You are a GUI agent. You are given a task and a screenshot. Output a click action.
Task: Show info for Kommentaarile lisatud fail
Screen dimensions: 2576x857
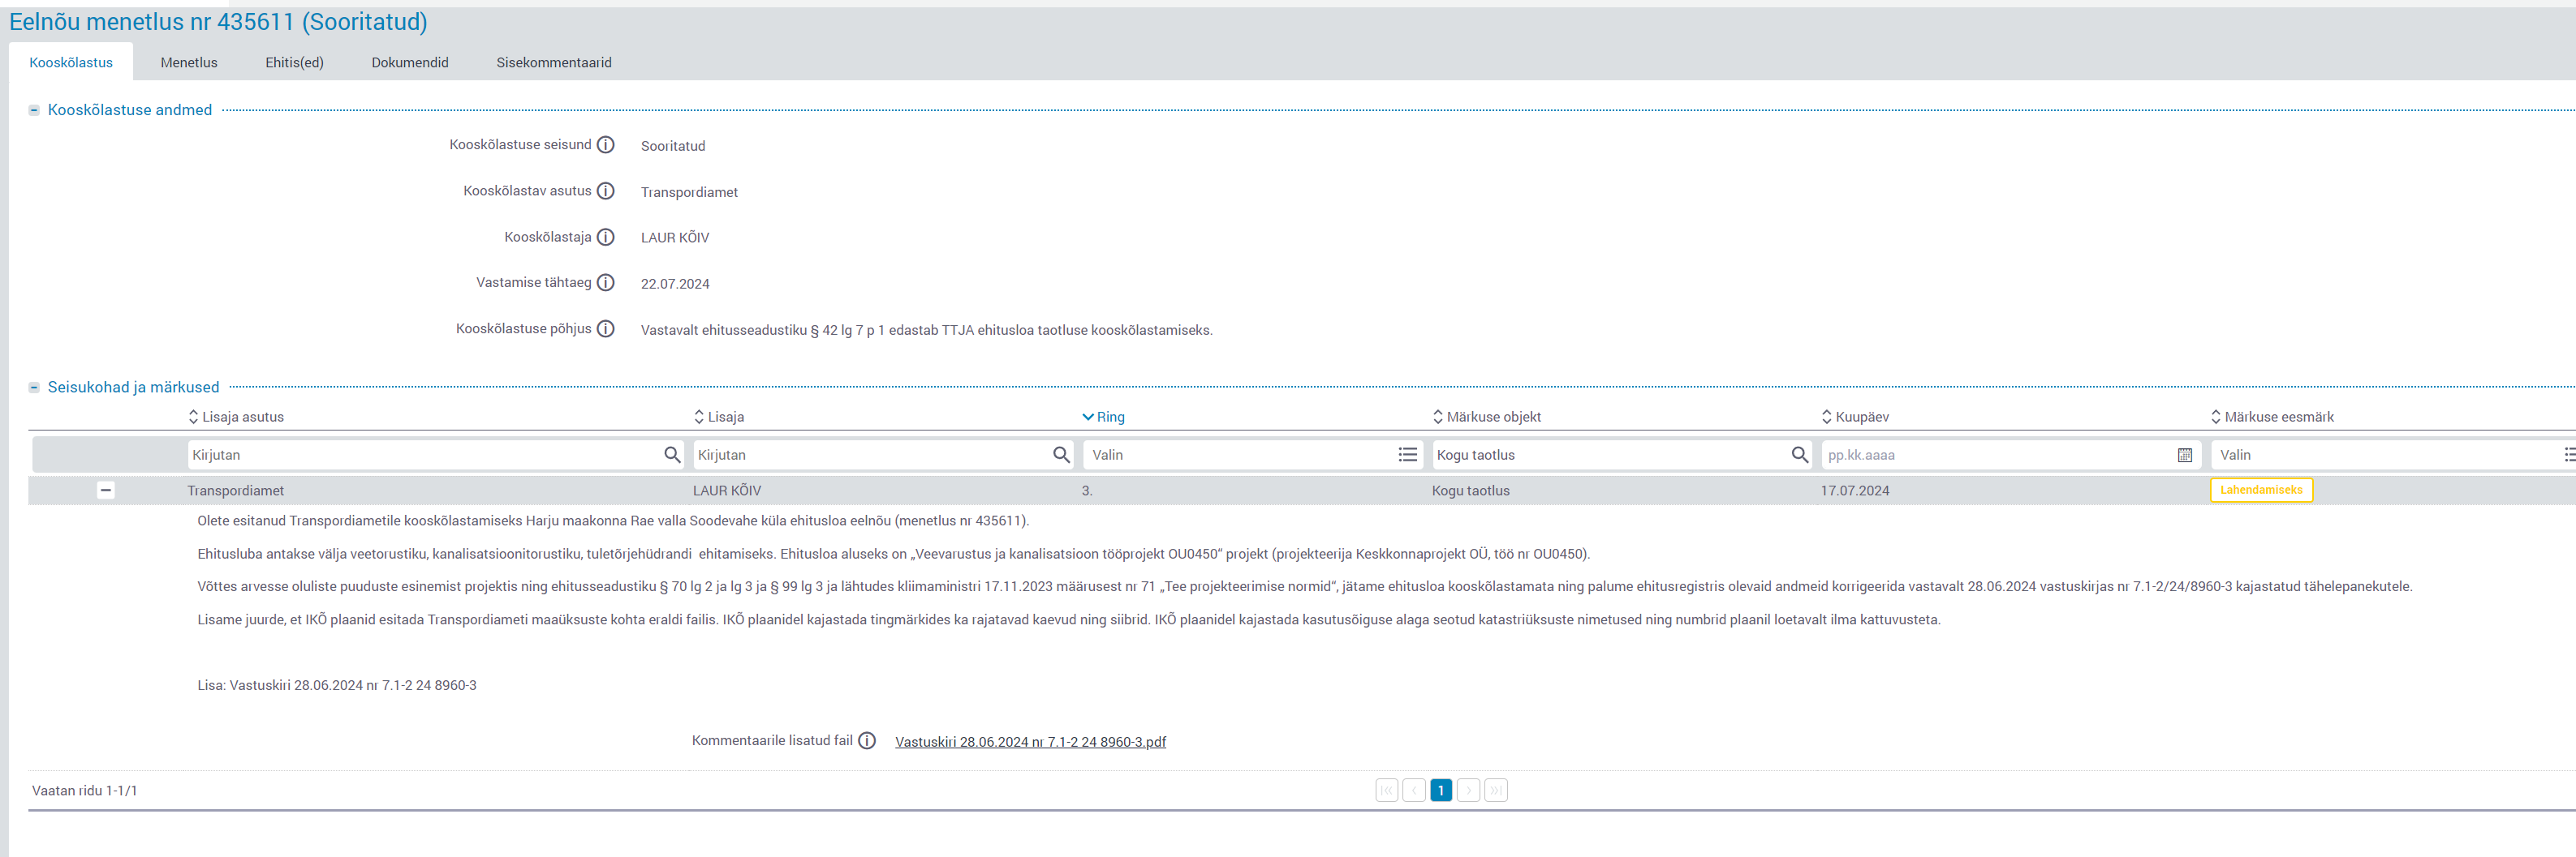pos(867,740)
